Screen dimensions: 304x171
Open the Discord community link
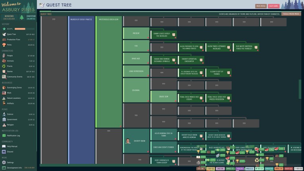(10, 152)
